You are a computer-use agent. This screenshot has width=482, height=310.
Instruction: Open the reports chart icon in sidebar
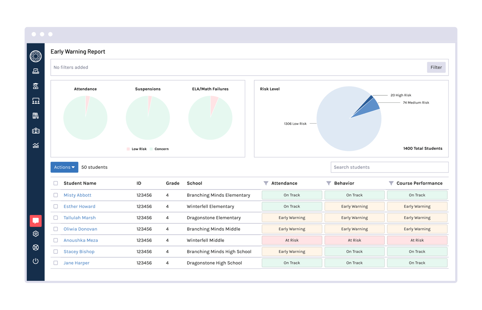pyautogui.click(x=36, y=145)
